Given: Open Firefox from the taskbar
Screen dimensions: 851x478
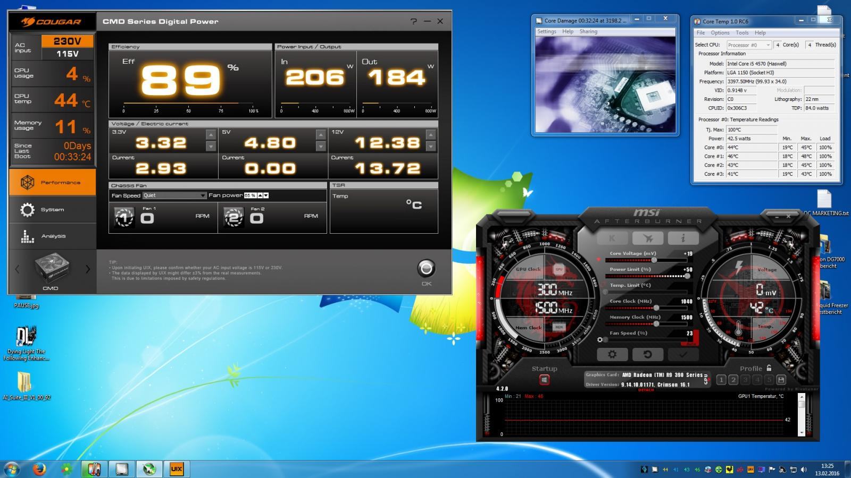Looking at the screenshot, I should pos(39,469).
